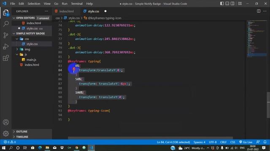270x151 pixels.
Task: Open the Explorer view in activity bar
Action: 5,13
